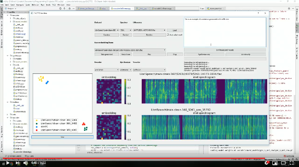Toggle the Auto select next checkbox

(x=168, y=35)
